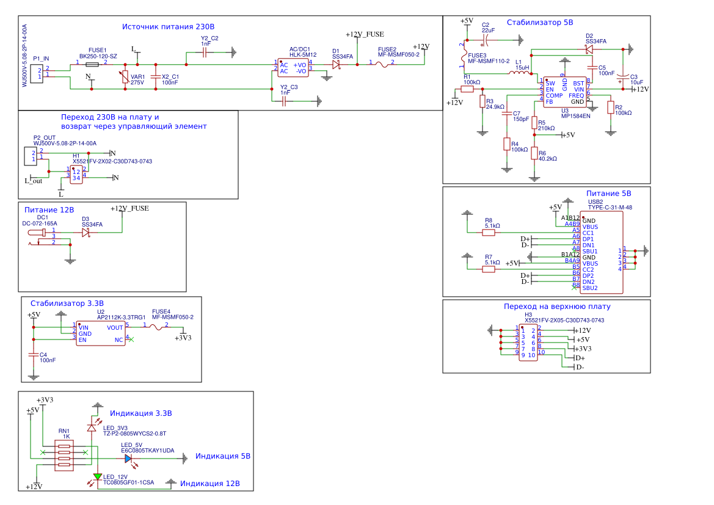Click the FUSE1 BK250-120-SZ fuse symbol

pyautogui.click(x=92, y=65)
